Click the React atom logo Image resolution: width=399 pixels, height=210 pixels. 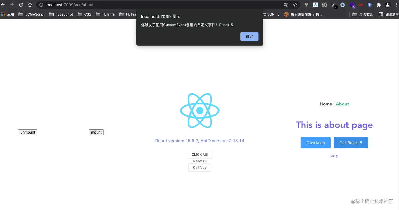pyautogui.click(x=200, y=111)
